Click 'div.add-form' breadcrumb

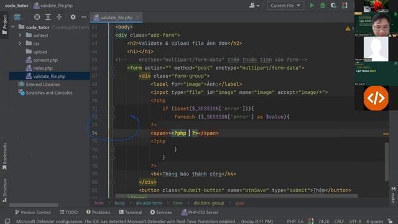pyautogui.click(x=149, y=203)
